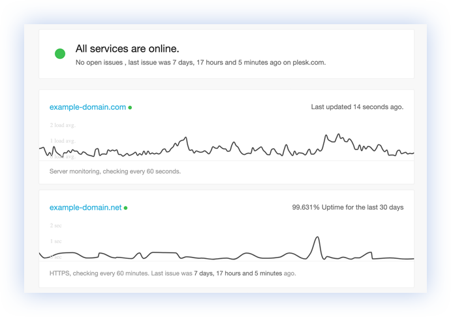
Task: Click the "1 sec" axis label
Action: [55, 241]
